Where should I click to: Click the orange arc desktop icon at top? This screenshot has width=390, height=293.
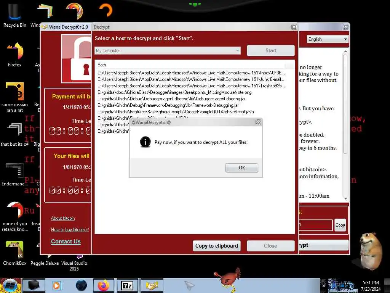point(106,10)
